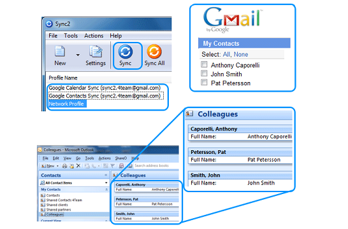The width and height of the screenshot is (348, 229).
Task: Open the Contacts folder under My Contacts
Action: click(53, 195)
